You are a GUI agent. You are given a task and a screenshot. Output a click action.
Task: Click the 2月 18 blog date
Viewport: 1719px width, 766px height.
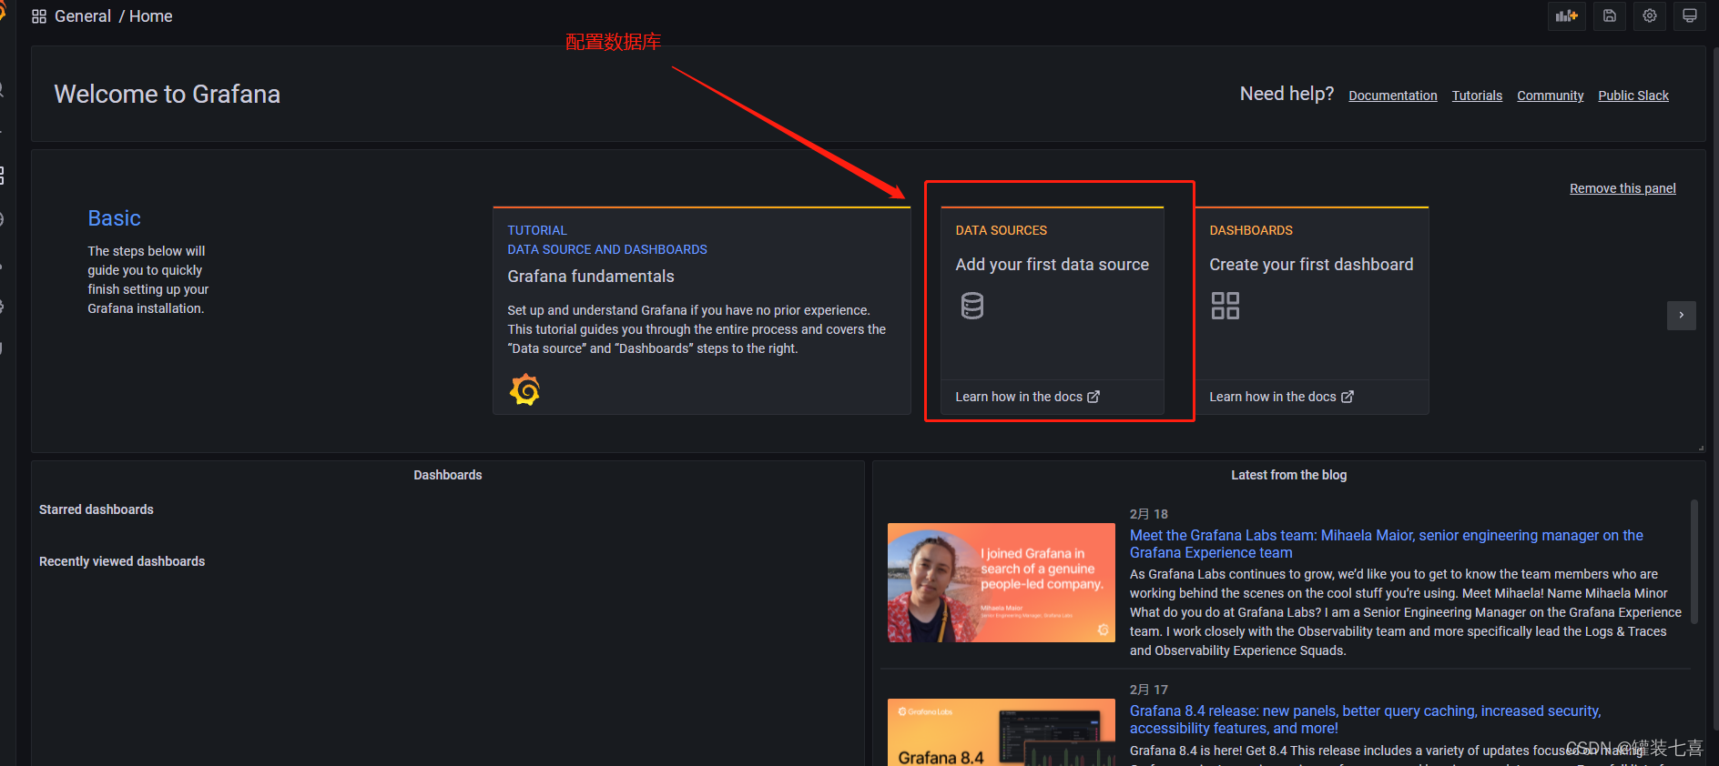point(1149,514)
